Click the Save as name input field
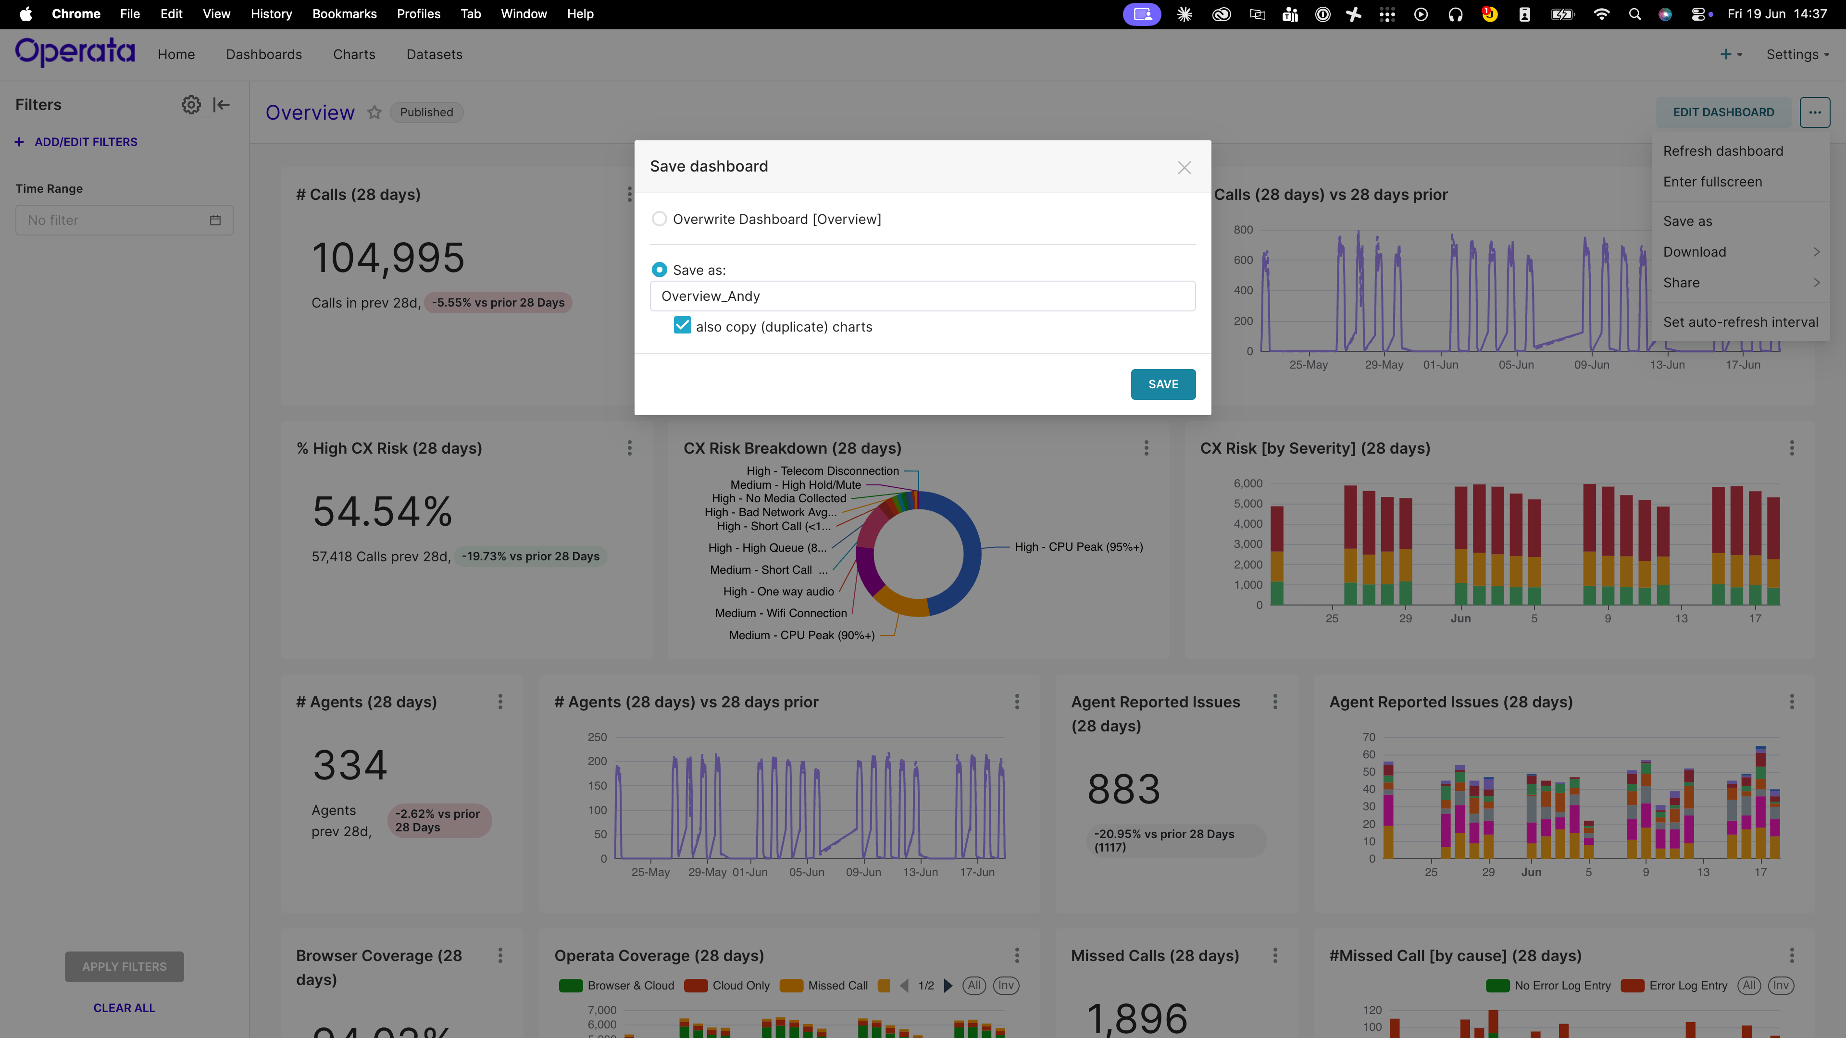 pyautogui.click(x=923, y=296)
